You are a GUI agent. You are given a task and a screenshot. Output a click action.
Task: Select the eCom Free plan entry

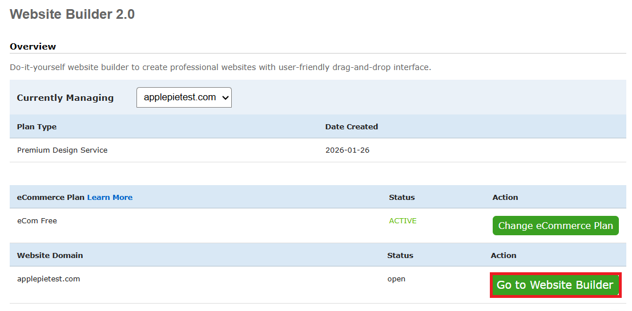click(37, 220)
